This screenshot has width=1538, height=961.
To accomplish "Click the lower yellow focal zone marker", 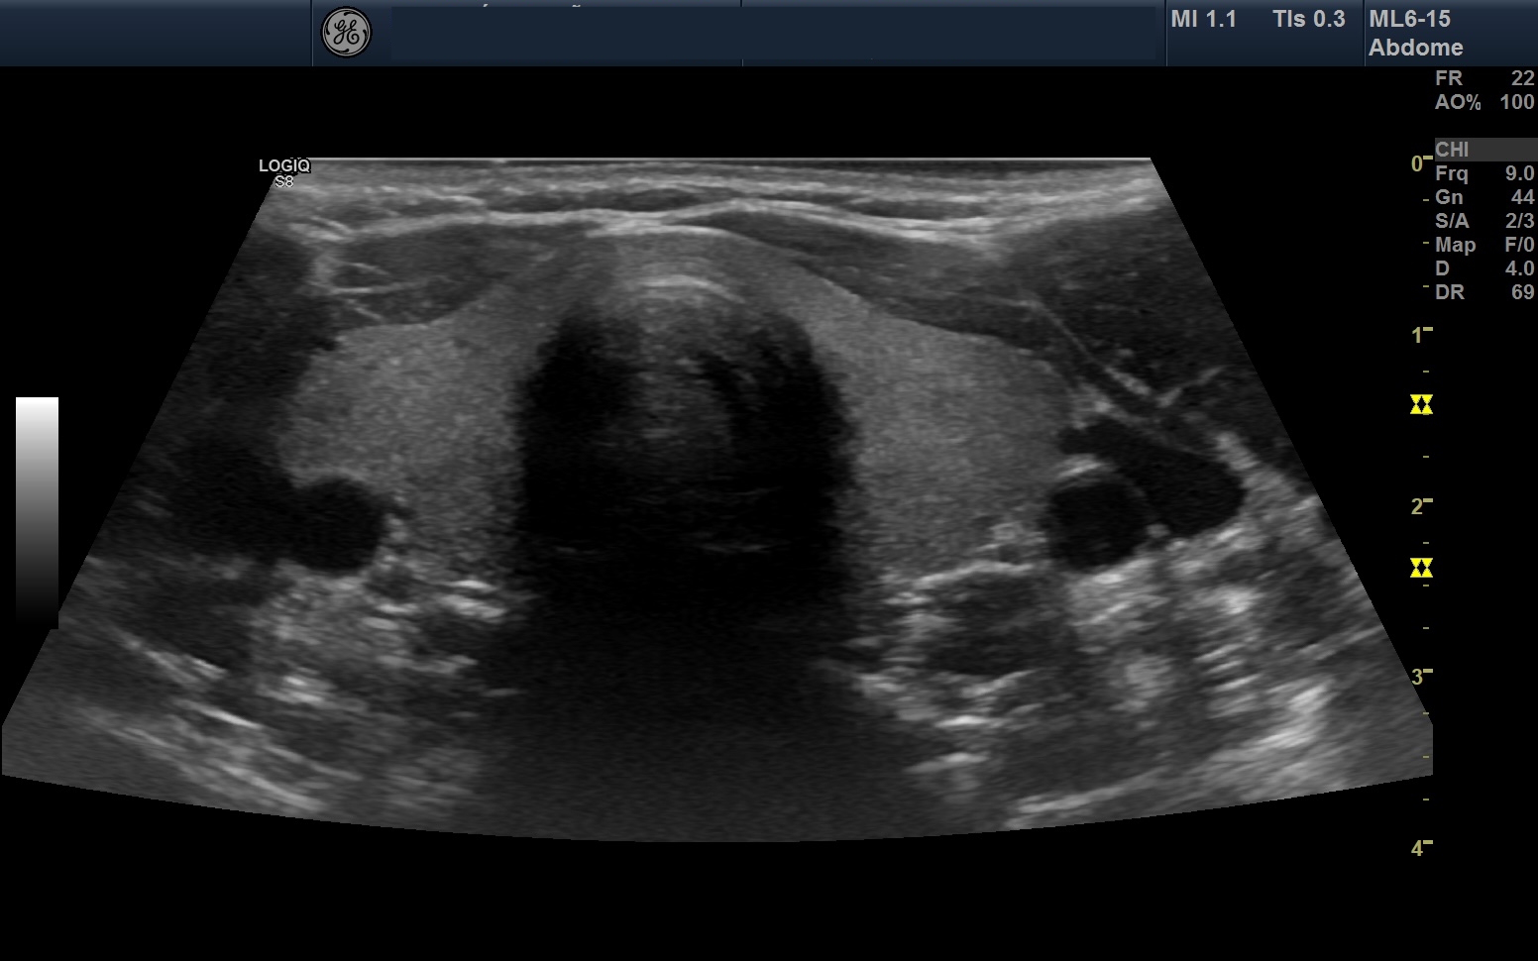I will coord(1421,568).
